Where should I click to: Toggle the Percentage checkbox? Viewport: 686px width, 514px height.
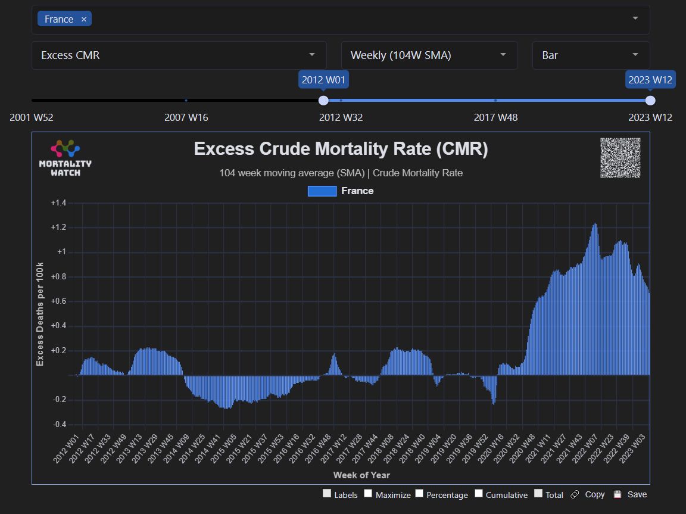coord(419,494)
